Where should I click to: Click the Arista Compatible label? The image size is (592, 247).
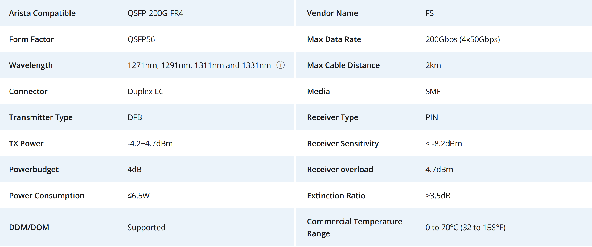(42, 13)
